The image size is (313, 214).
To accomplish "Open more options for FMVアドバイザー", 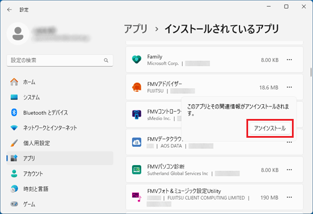I will 289,87.
